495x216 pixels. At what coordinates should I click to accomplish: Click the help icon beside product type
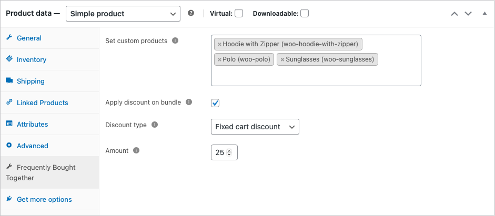(x=190, y=13)
